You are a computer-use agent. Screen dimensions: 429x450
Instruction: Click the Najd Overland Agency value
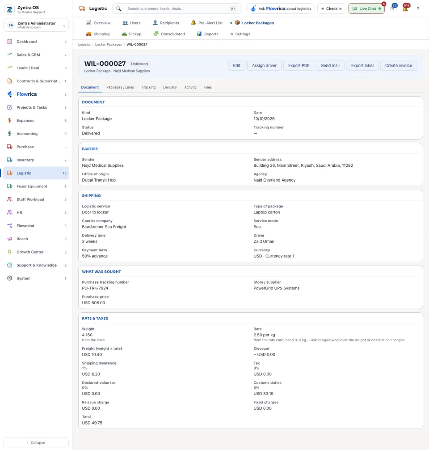pos(274,180)
